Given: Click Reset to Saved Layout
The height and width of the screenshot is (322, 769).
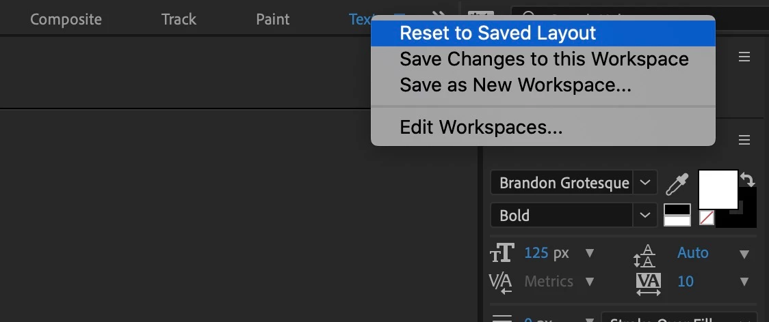Looking at the screenshot, I should click(497, 33).
